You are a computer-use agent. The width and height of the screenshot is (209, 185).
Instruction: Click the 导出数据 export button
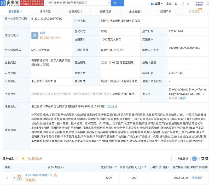pos(181,159)
